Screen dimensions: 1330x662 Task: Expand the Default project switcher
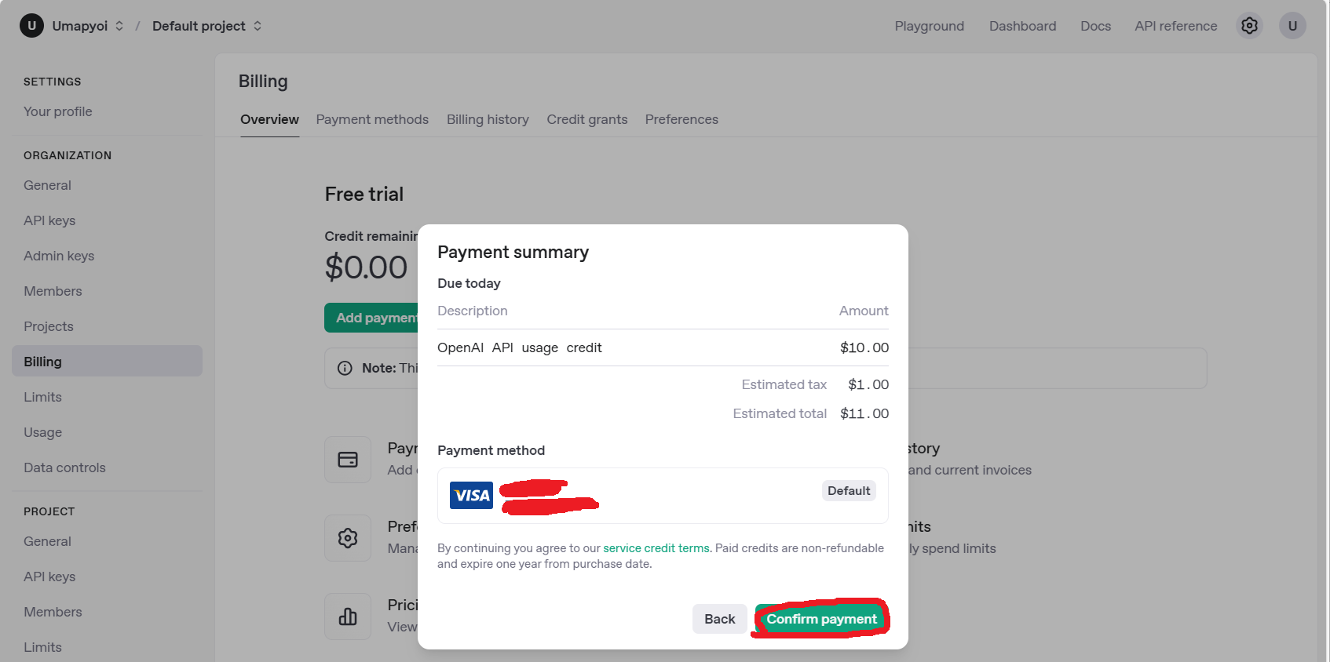[258, 26]
